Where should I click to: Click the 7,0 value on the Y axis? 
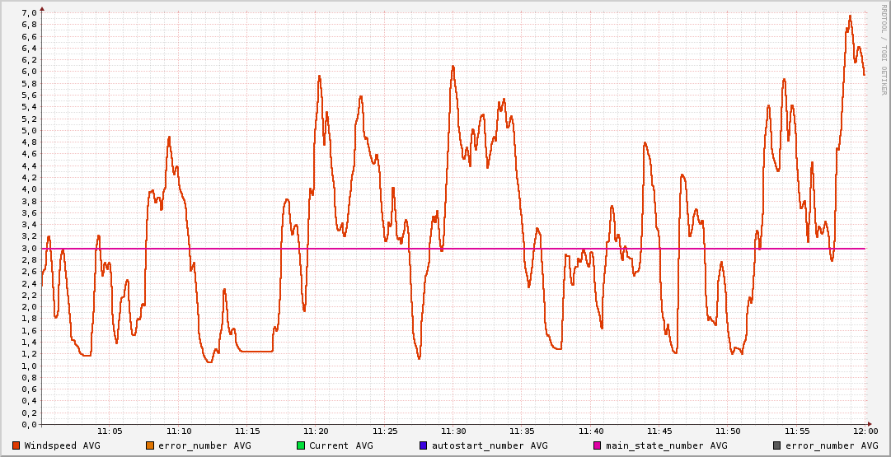pyautogui.click(x=28, y=12)
